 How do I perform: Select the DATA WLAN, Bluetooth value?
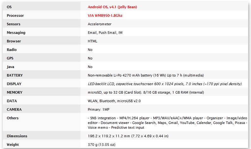point(114,101)
